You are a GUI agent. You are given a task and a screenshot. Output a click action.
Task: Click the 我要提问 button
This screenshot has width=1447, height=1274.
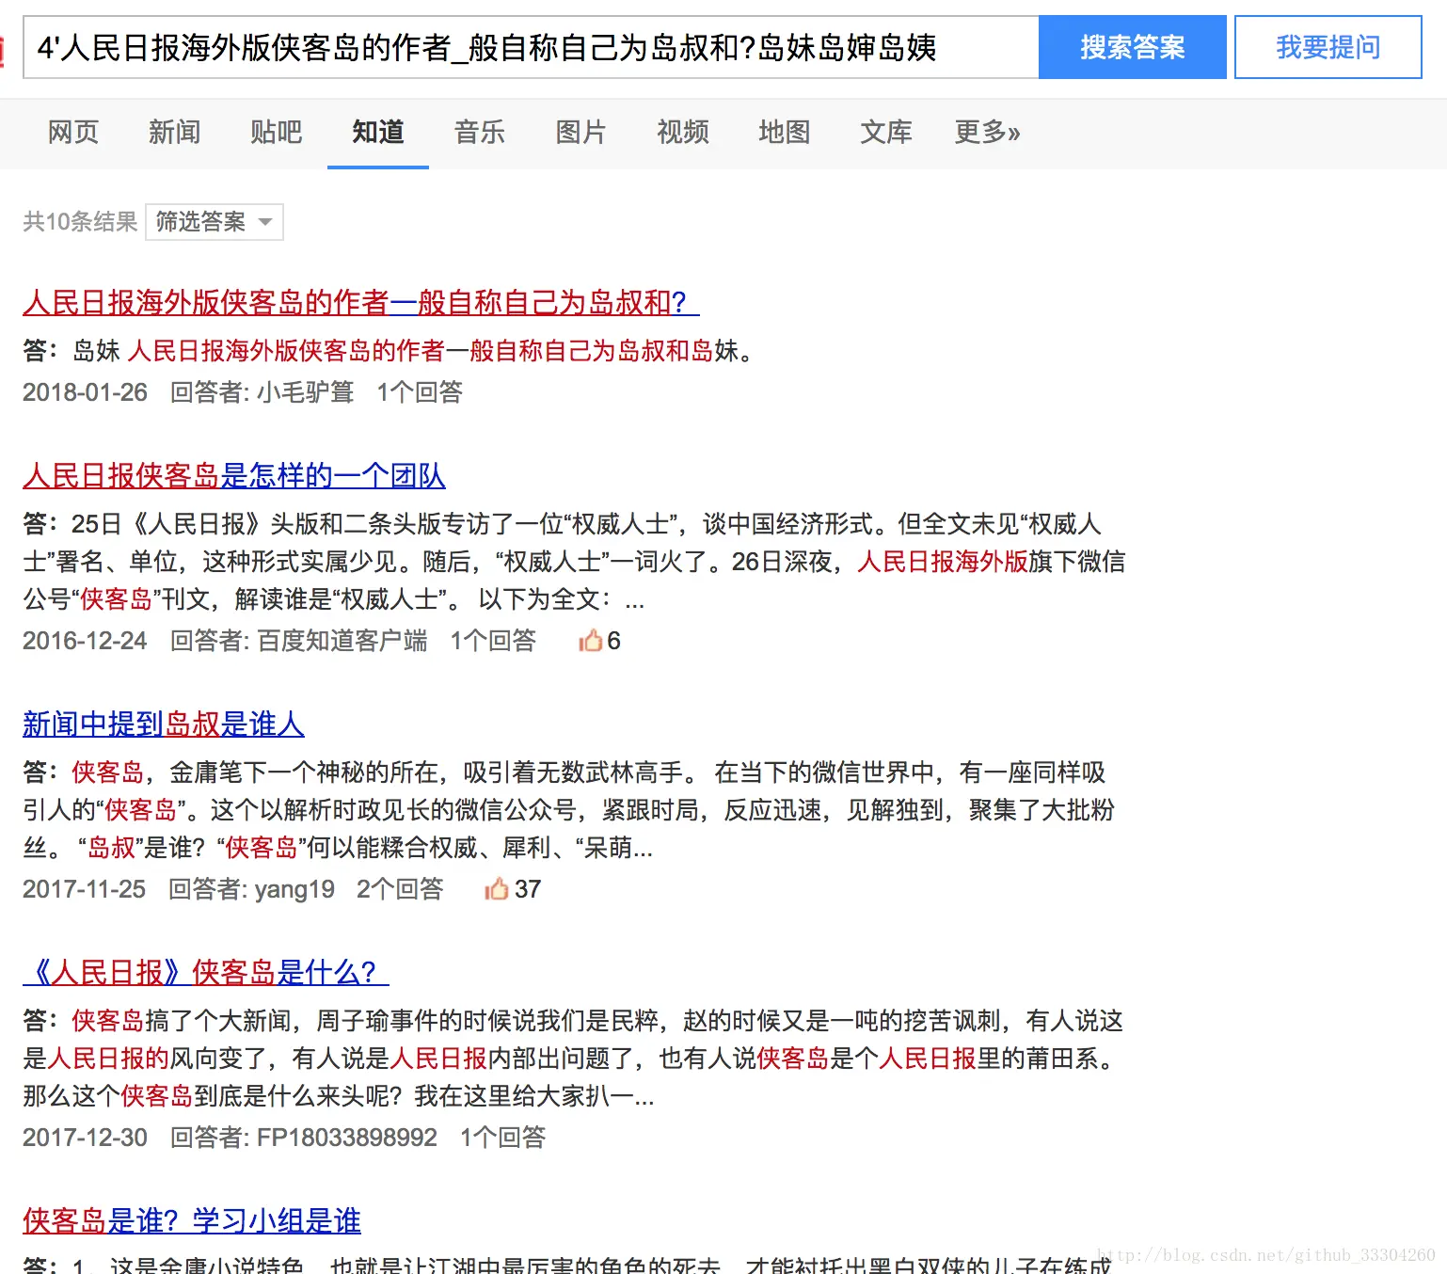(1328, 47)
